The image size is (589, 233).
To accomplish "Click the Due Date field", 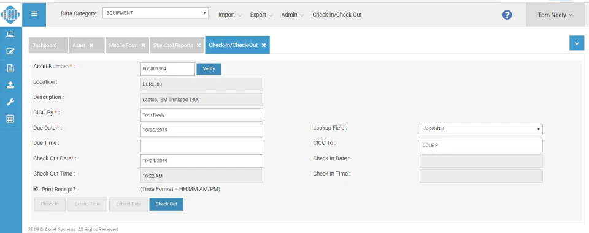I will [201, 130].
